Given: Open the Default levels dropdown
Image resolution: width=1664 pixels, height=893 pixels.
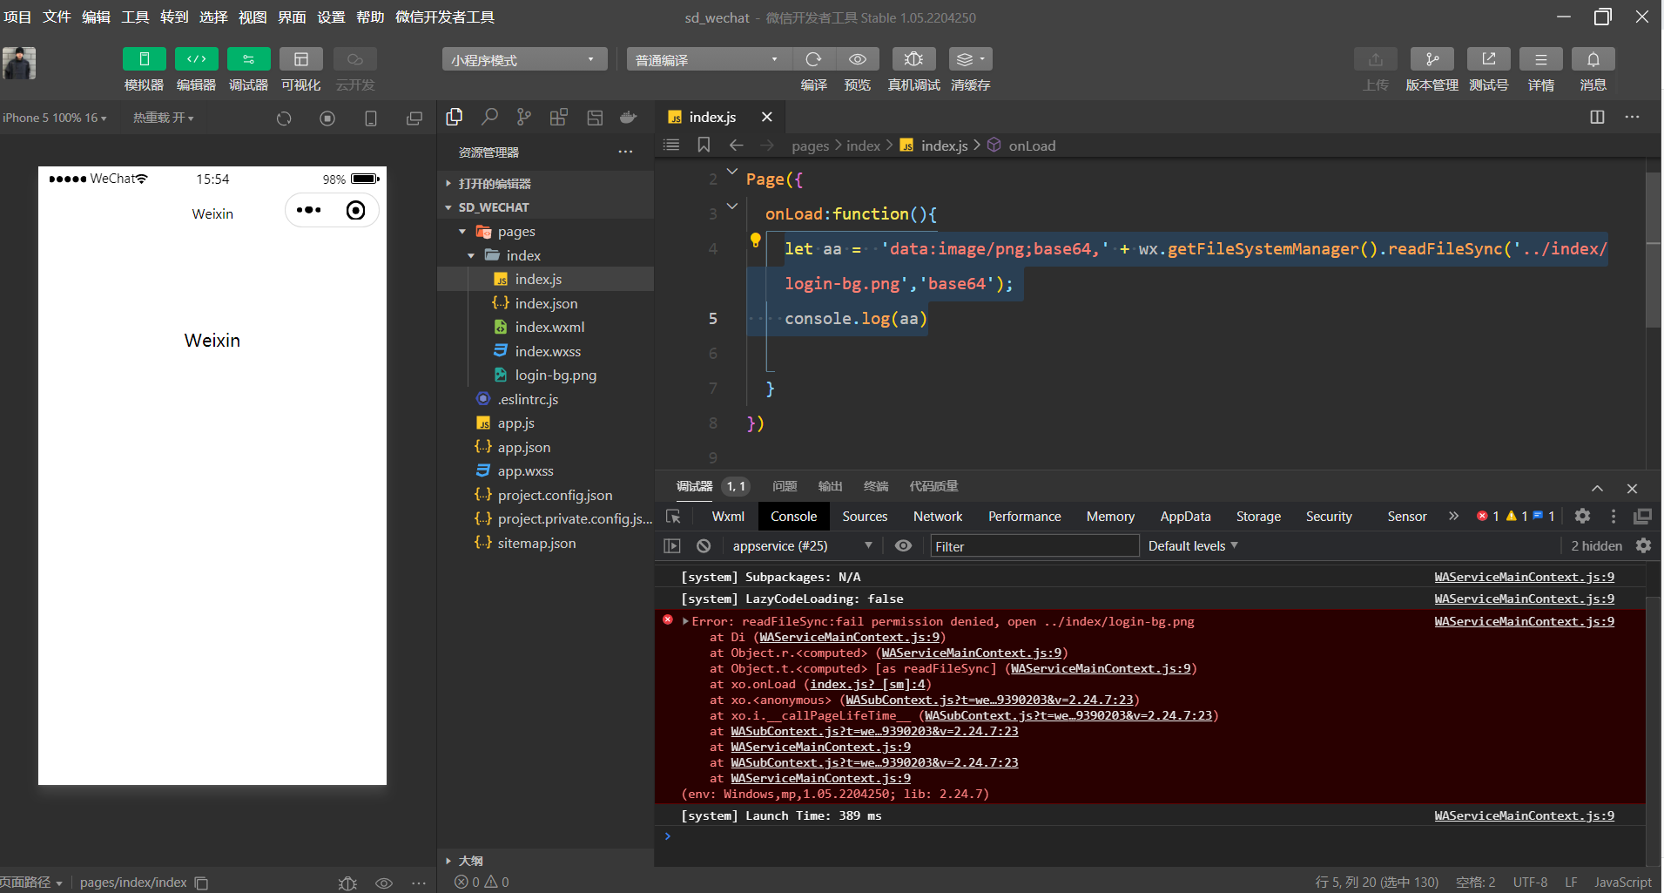Looking at the screenshot, I should coord(1192,546).
